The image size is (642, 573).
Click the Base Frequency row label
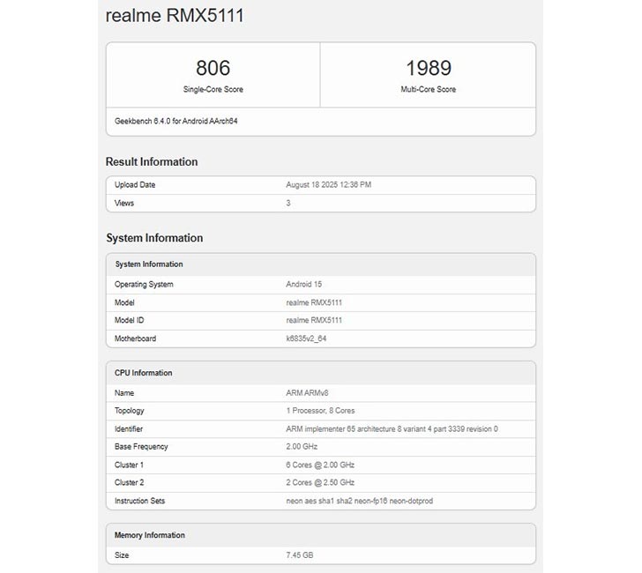tap(141, 447)
